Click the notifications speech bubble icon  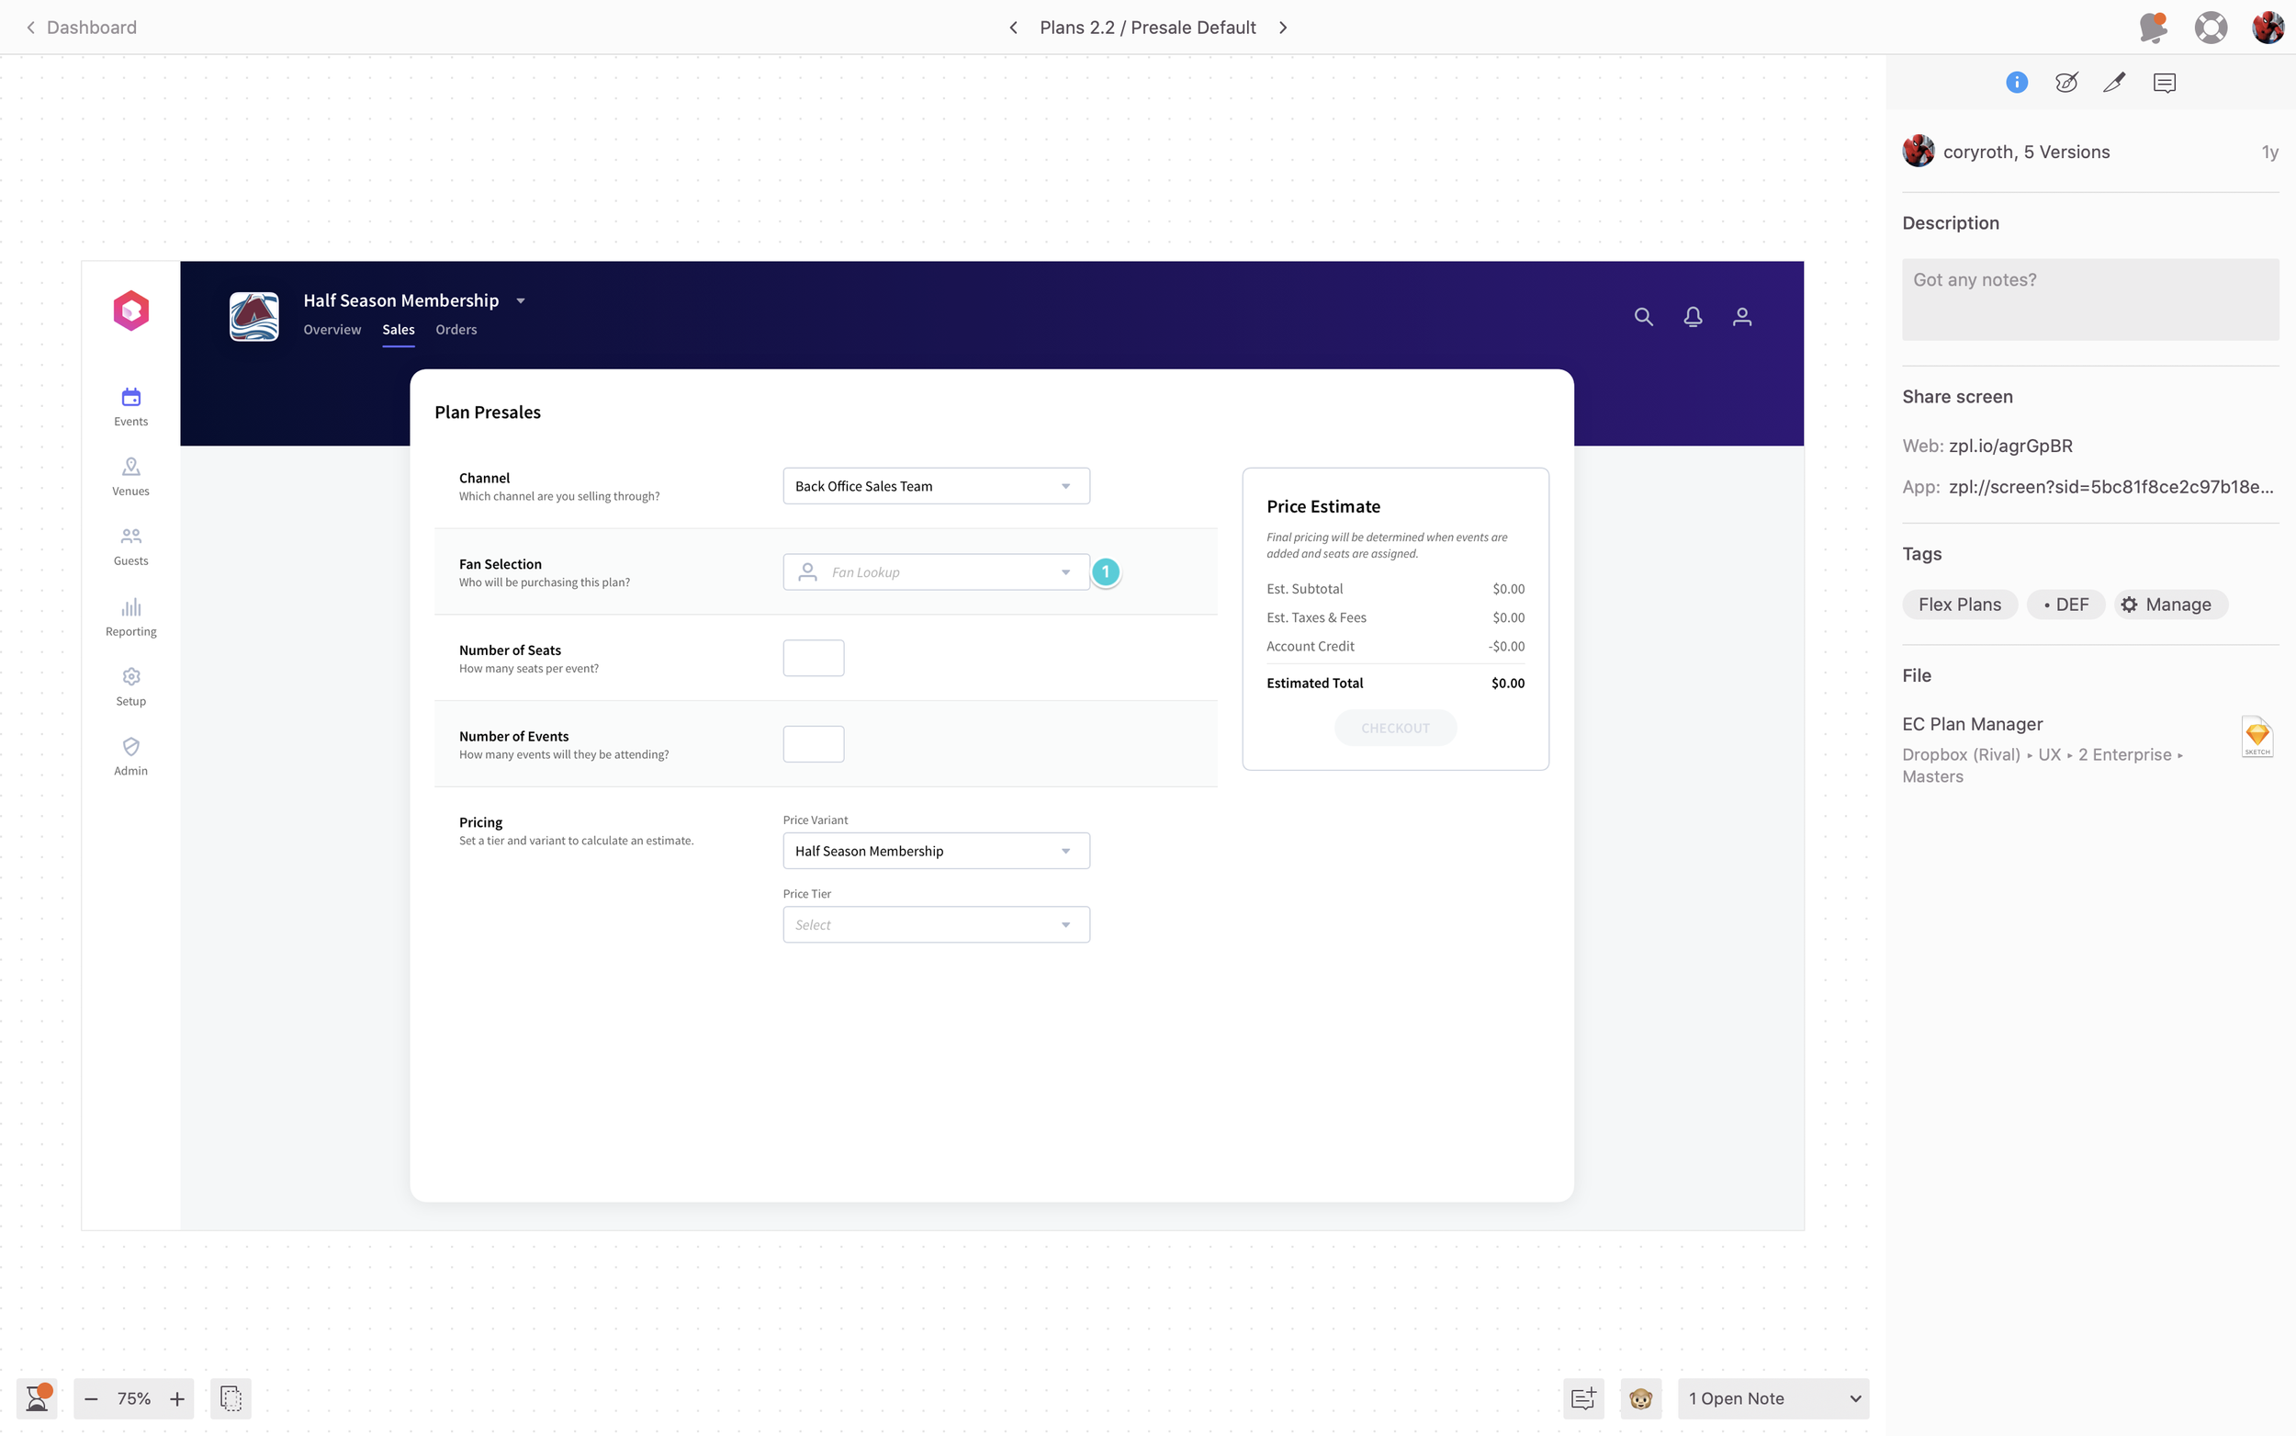2153,28
